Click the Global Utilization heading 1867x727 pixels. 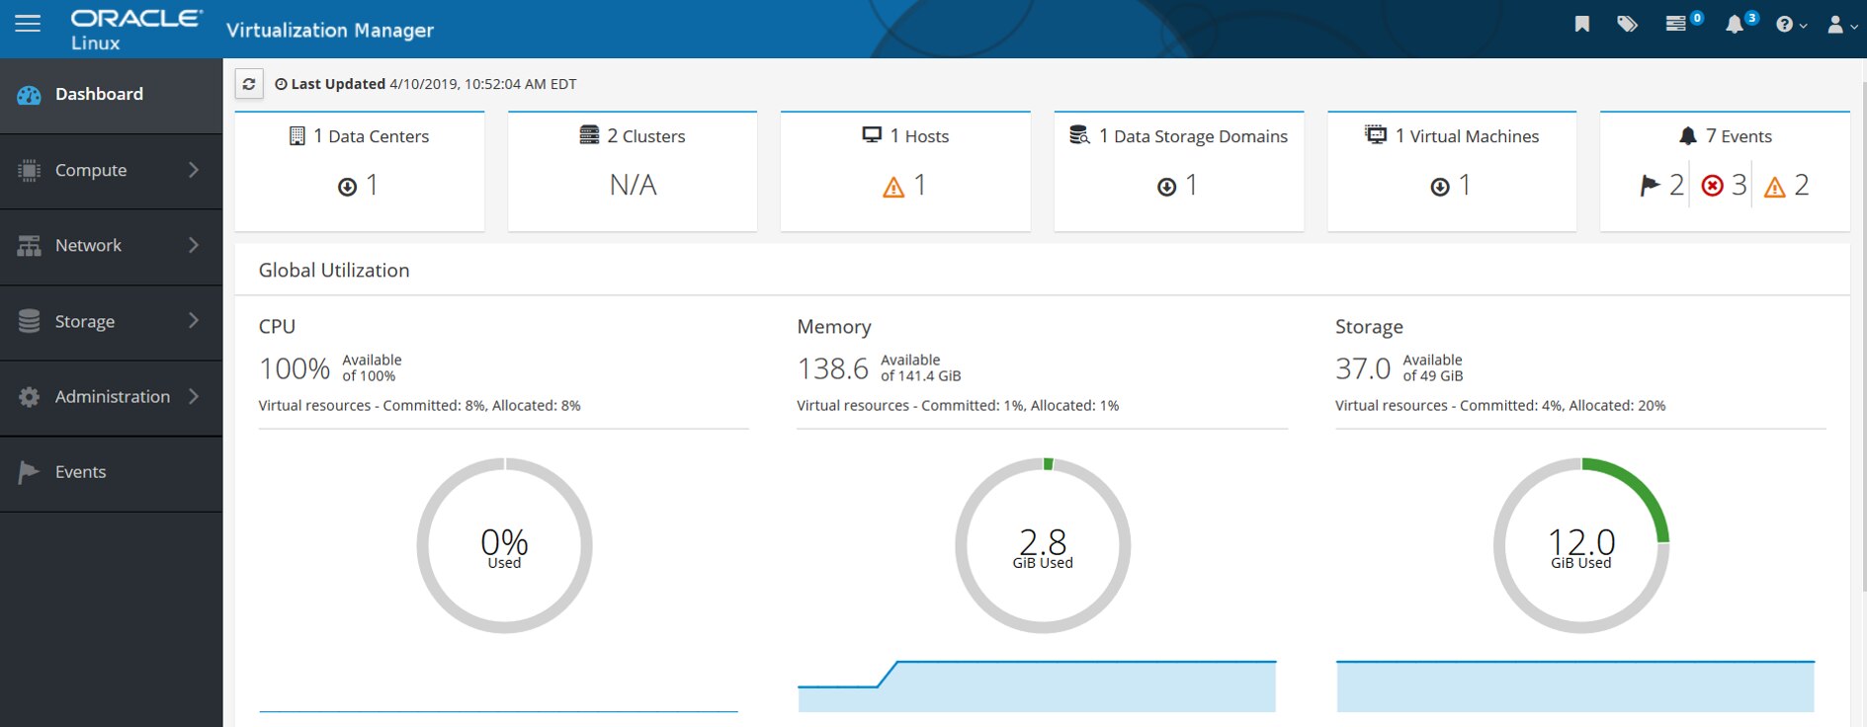point(334,271)
